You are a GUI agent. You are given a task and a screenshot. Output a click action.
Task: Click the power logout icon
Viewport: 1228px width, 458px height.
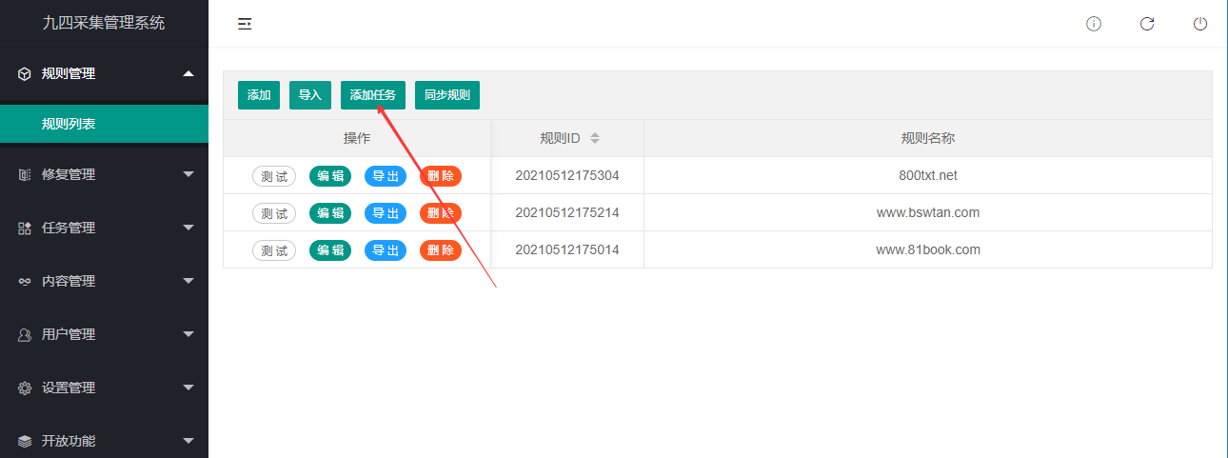tap(1200, 24)
